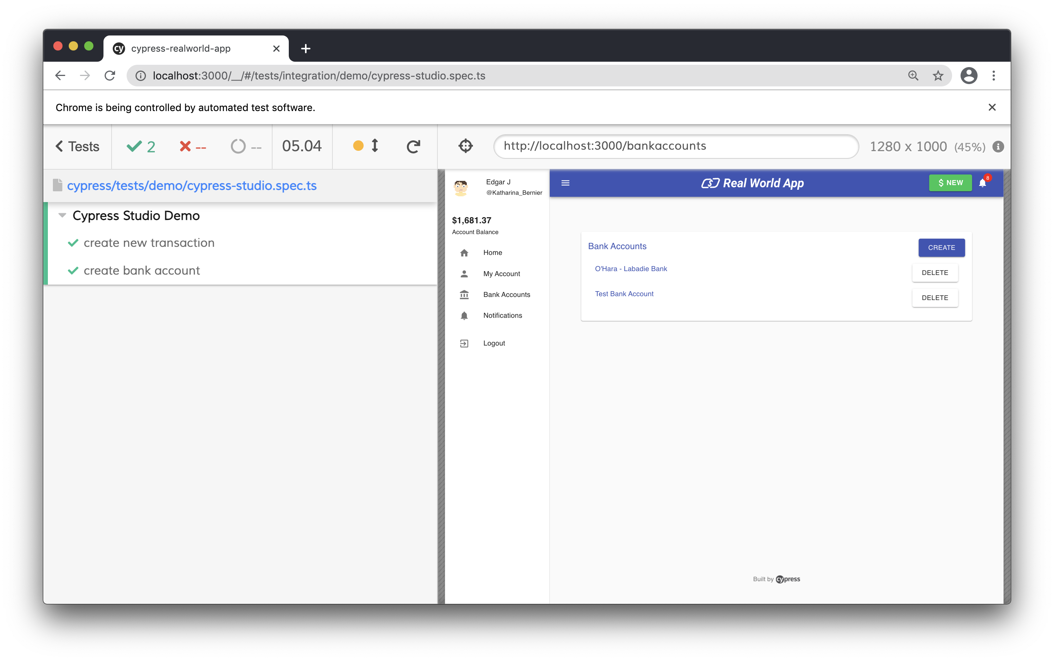
Task: Select the 'create bank account' test
Action: [141, 271]
